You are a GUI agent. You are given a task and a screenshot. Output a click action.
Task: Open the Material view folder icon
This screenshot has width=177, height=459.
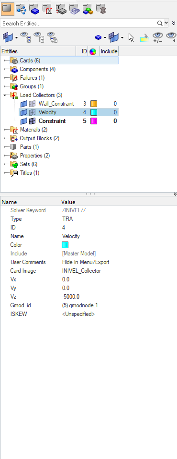coord(47,10)
